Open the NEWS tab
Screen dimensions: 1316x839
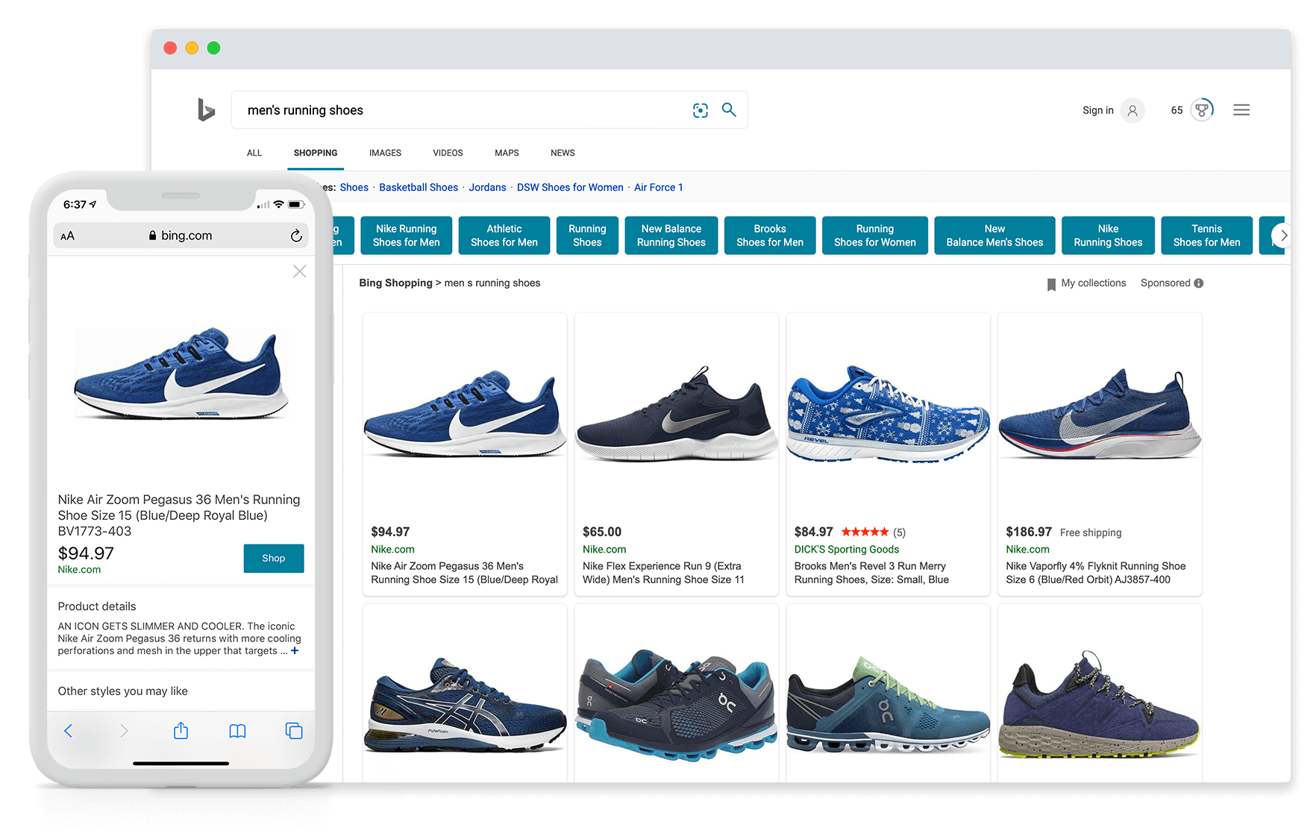(x=563, y=153)
